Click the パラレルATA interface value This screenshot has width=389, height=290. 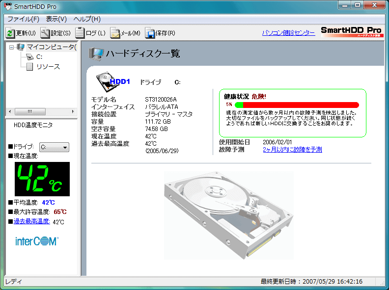[x=162, y=107]
